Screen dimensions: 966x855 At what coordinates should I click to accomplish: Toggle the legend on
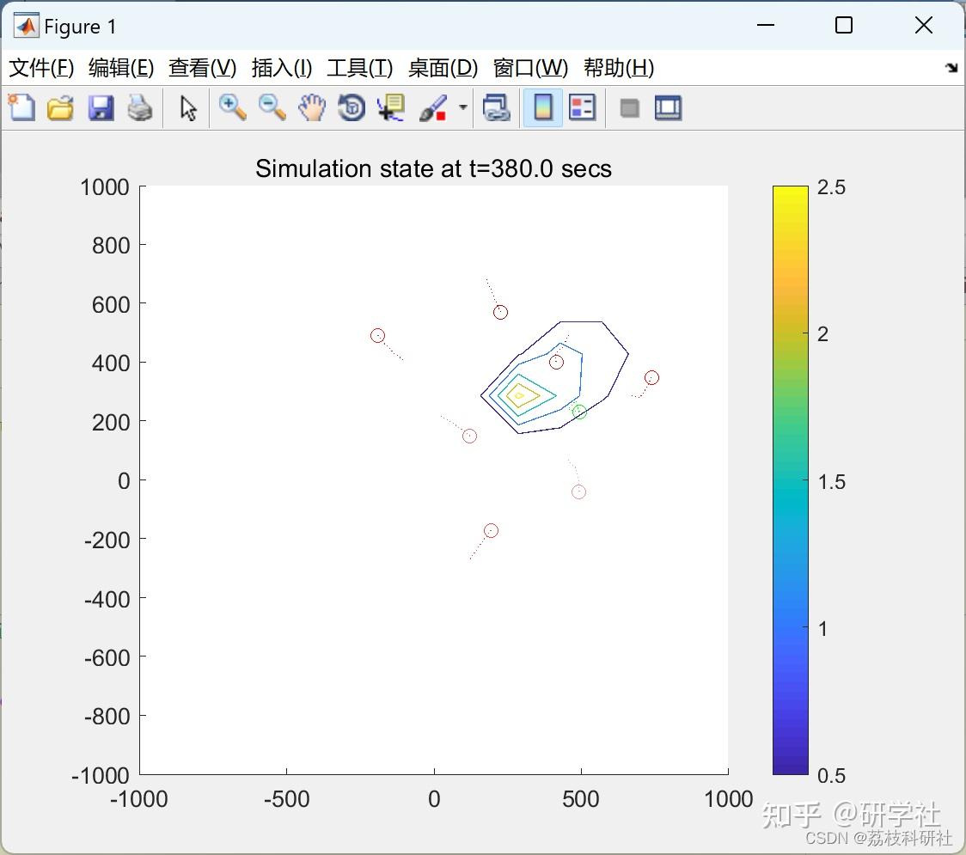click(x=583, y=107)
